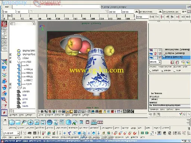Image resolution: width=191 pixels, height=143 pixels.
Task: Open the Normal blend mode dropdown
Action: coord(155,62)
